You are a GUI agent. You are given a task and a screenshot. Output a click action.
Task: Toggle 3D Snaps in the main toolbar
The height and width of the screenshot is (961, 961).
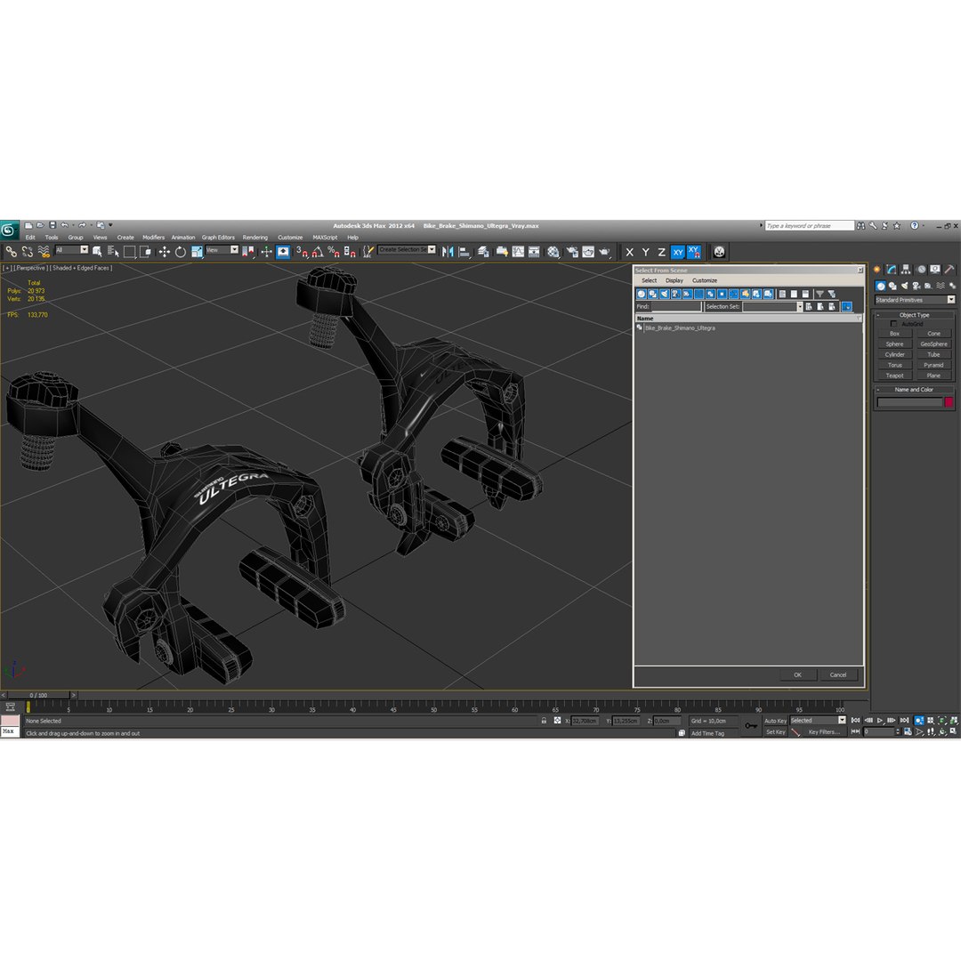coord(302,252)
